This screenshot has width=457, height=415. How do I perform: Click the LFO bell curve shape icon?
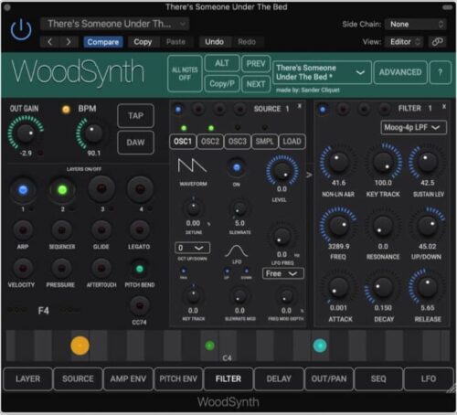click(237, 251)
